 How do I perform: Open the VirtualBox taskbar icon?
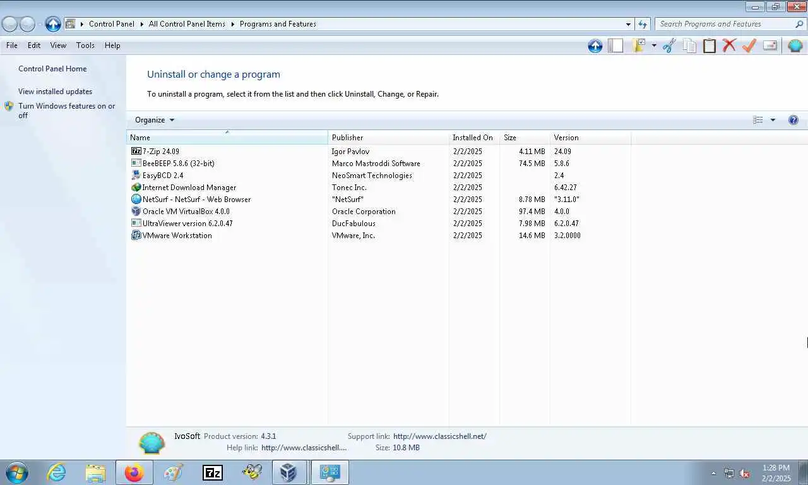point(289,472)
